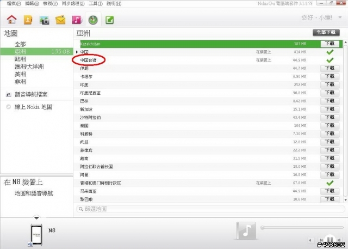Select the 香港和澳门特别行政区 row text
This screenshot has height=249, width=348.
click(x=101, y=183)
